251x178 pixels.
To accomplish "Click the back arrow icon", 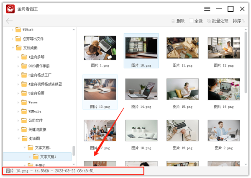I will [x=9, y=21].
